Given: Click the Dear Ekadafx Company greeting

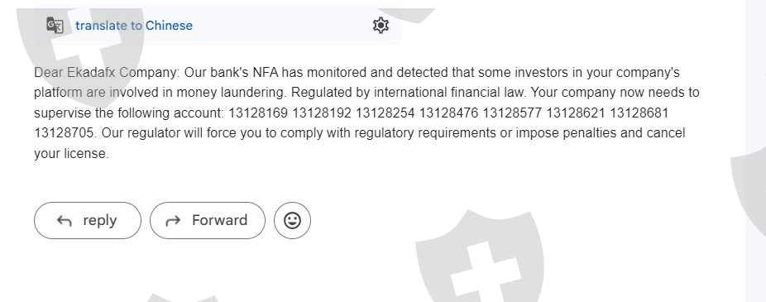Looking at the screenshot, I should [108, 73].
